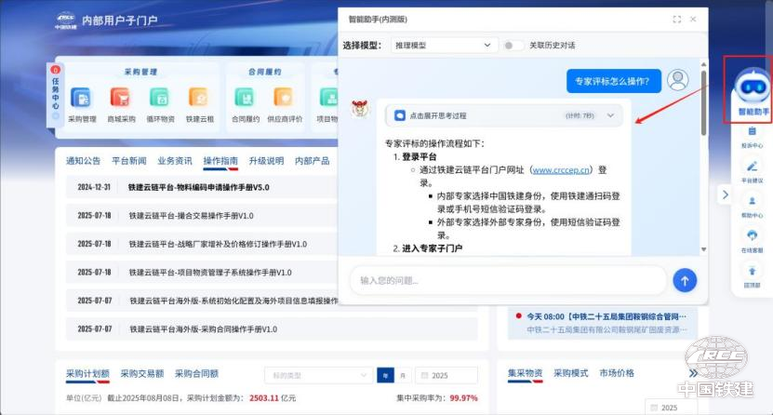Toggle 关联历史对话 switch
Viewport: 773px width, 415px height.
click(513, 46)
